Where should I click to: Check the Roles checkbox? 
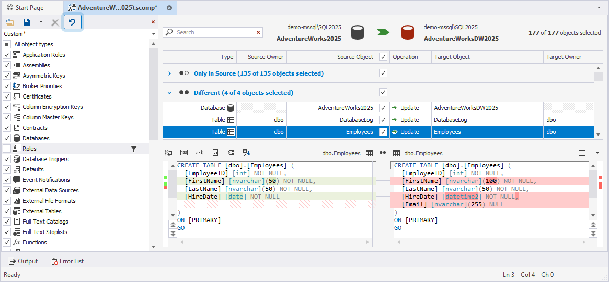pos(7,149)
